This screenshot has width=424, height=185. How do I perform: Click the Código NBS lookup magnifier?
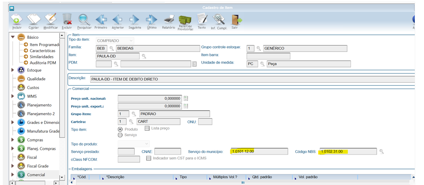point(381,151)
